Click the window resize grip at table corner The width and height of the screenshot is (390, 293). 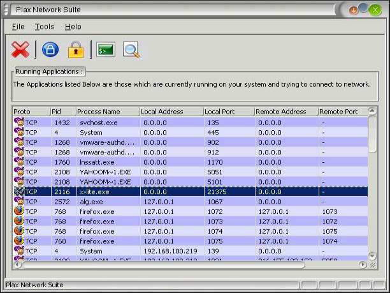pyautogui.click(x=373, y=265)
